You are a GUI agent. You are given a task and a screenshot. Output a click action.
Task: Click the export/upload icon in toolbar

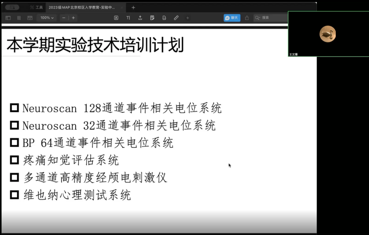[140, 18]
